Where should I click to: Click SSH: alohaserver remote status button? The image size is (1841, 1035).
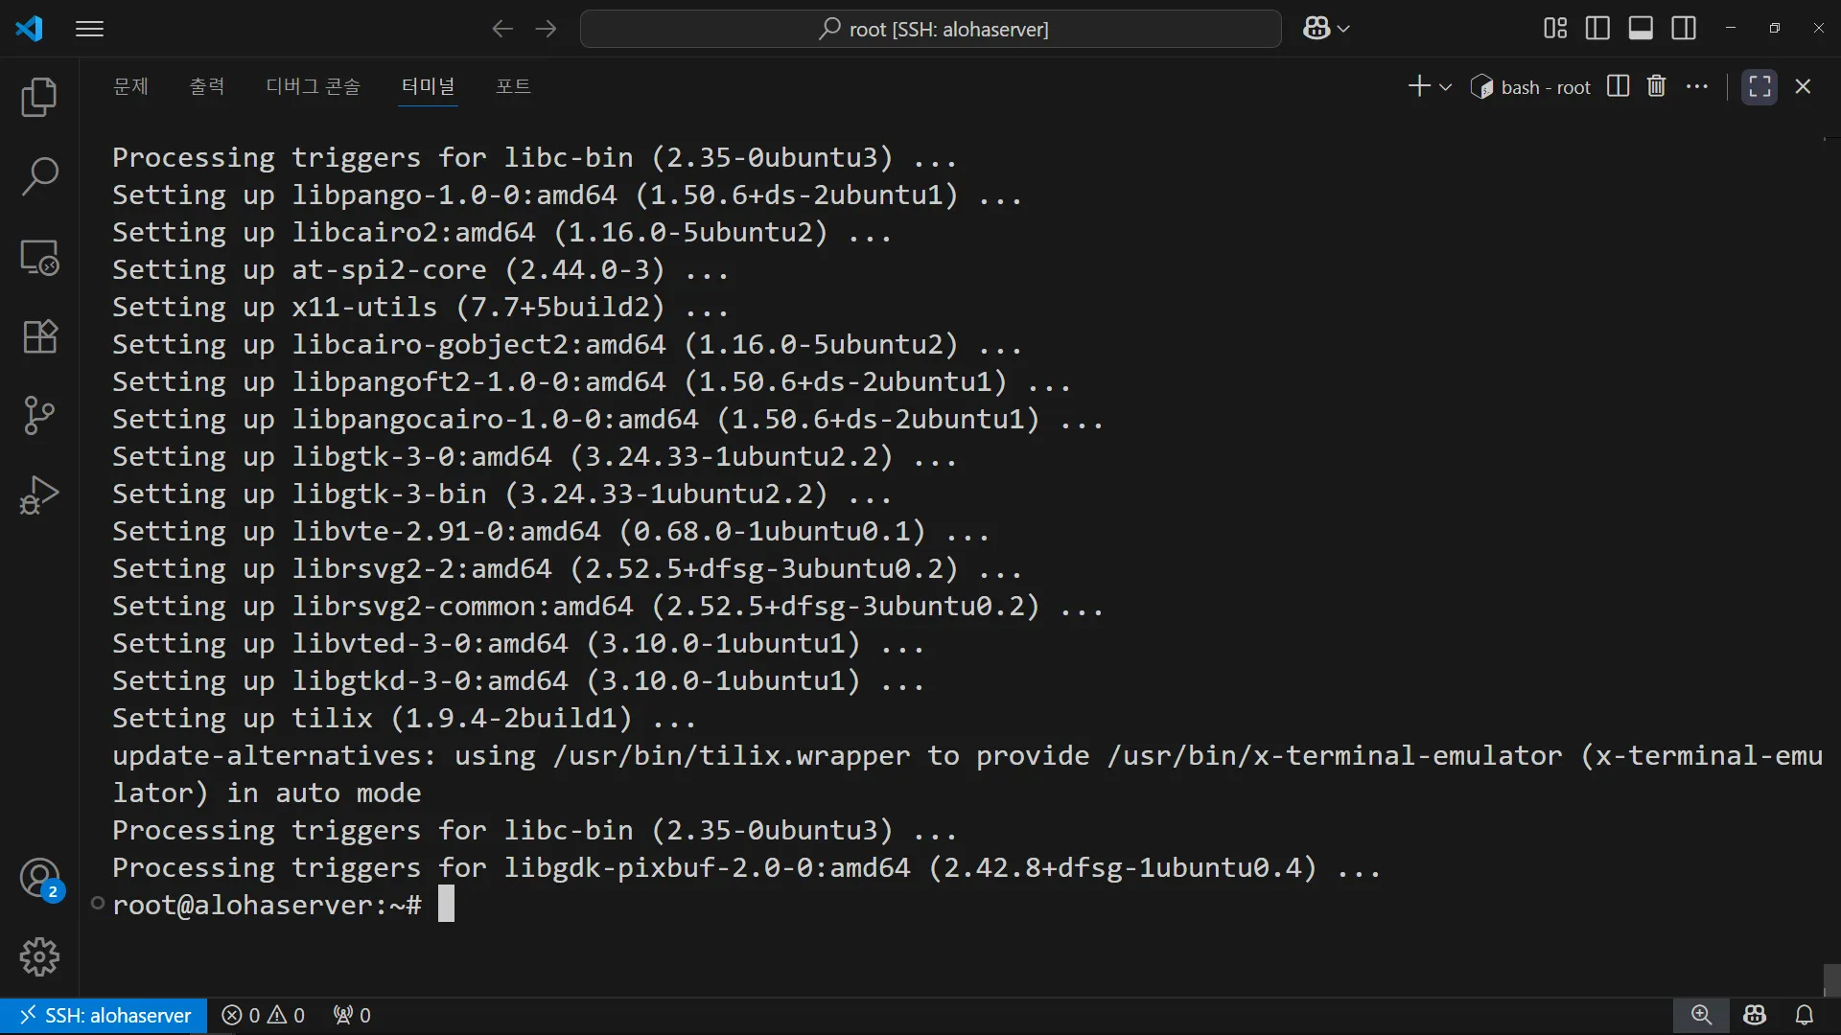click(105, 1015)
